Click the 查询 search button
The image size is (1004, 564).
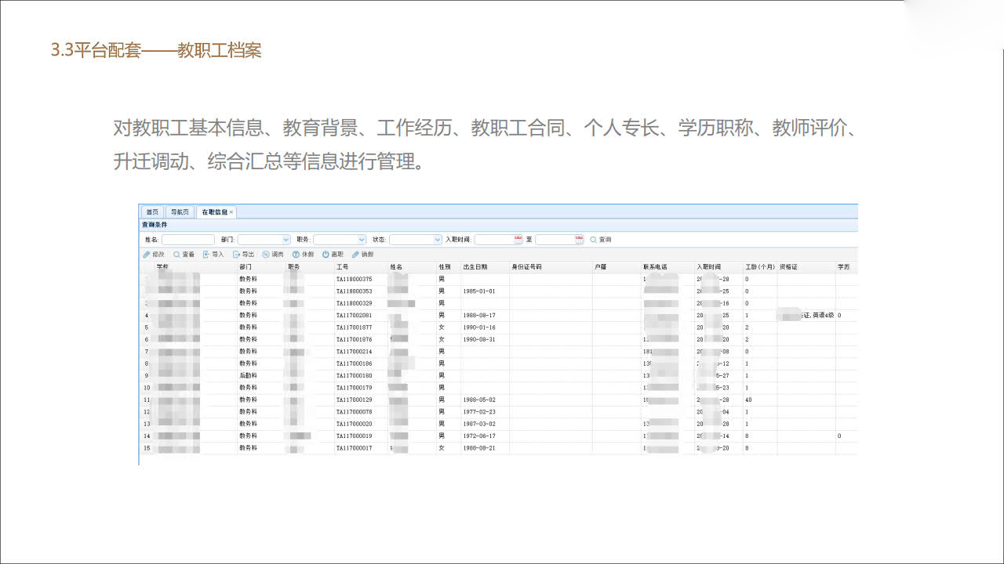(601, 240)
